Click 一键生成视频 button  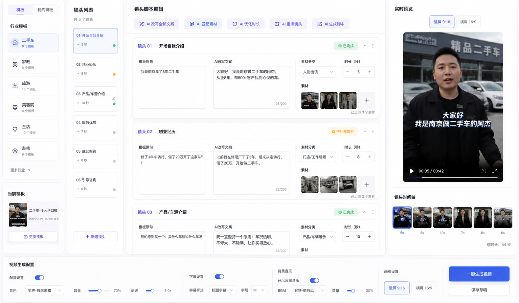coord(479,274)
